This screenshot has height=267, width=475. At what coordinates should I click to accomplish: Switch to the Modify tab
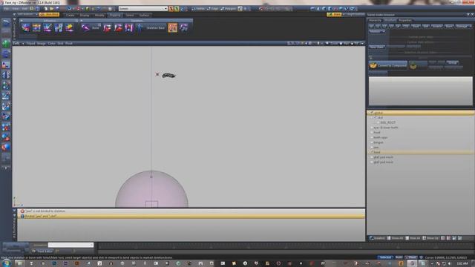[99, 15]
